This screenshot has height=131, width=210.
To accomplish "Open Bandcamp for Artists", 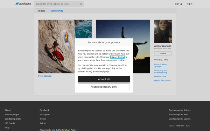I will [180, 110].
